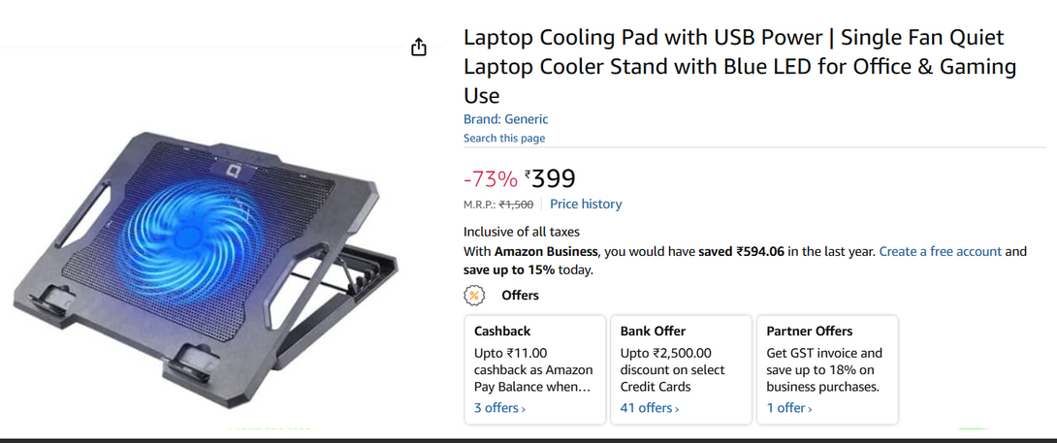Image resolution: width=1057 pixels, height=443 pixels.
Task: Expand the 1 offer link under Partner Offers
Action: pyautogui.click(x=789, y=408)
